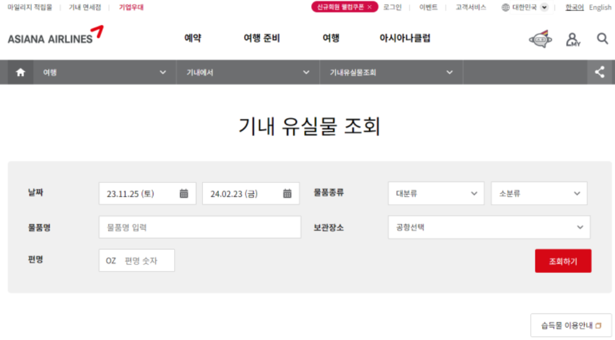Open the 고객서비스 link
Image resolution: width=615 pixels, height=340 pixels.
(x=470, y=8)
